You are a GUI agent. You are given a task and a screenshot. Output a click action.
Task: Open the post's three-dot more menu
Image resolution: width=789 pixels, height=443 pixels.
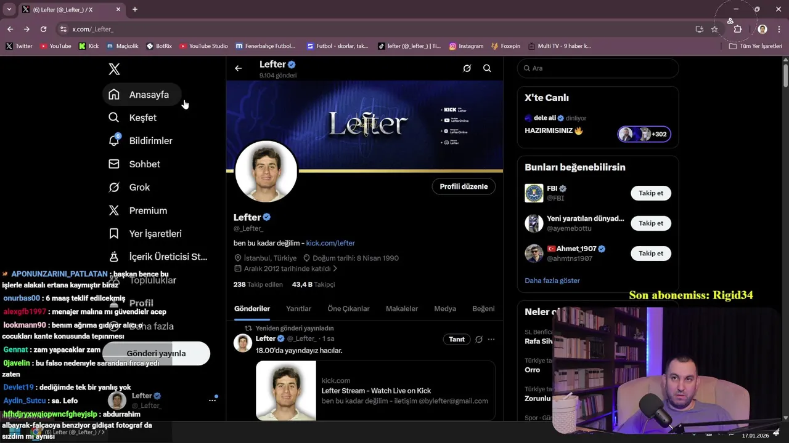(x=491, y=339)
